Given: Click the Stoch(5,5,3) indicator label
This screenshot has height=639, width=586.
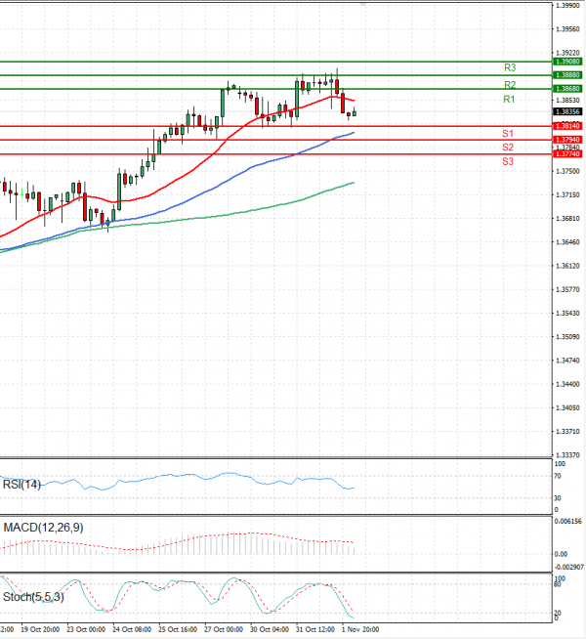Looking at the screenshot, I should (x=33, y=597).
